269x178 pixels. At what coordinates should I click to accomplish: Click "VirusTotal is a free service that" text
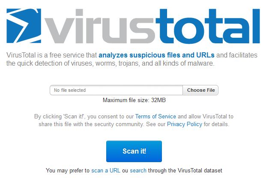point(52,55)
